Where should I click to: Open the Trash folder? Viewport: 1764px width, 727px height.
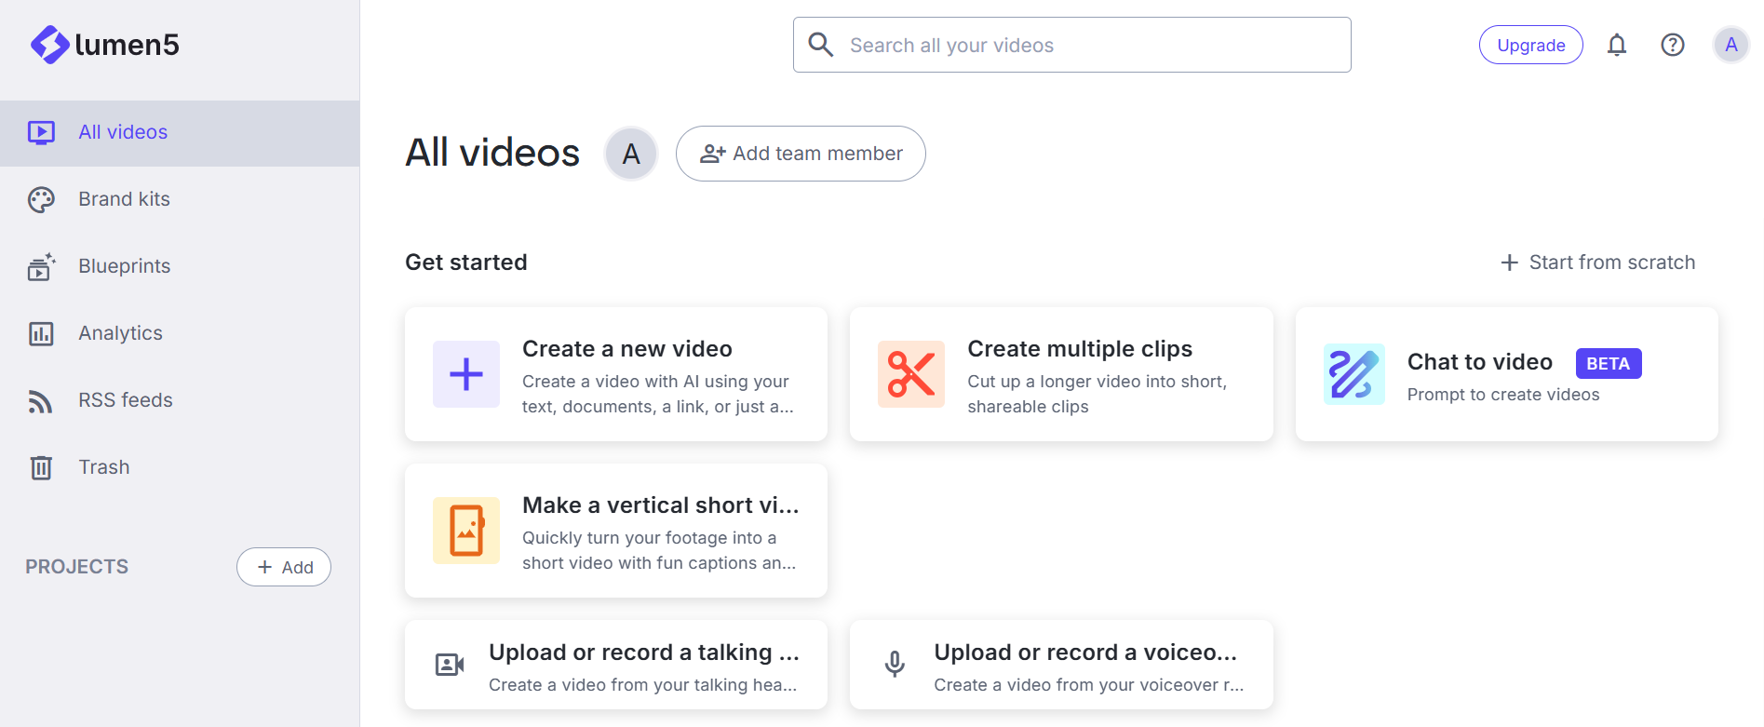tap(103, 467)
